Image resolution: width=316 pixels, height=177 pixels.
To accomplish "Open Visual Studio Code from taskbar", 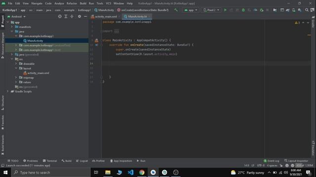I will [x=130, y=173].
